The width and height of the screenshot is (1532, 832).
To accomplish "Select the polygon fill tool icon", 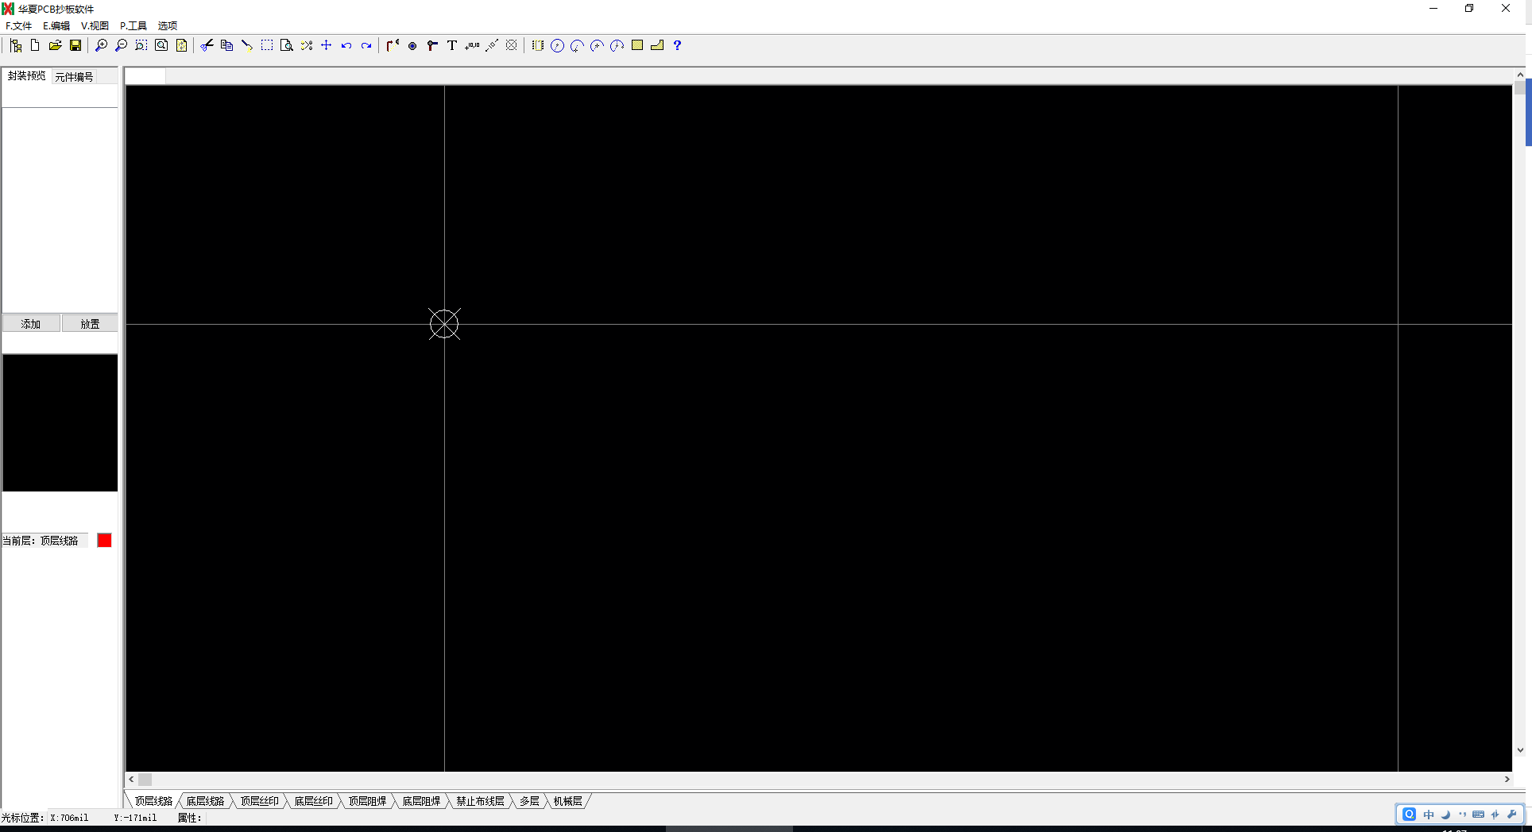I will 657,45.
